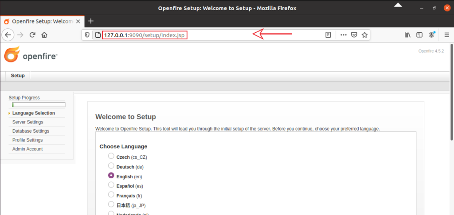
Task: Open the Firefox Library icon
Action: coord(408,35)
